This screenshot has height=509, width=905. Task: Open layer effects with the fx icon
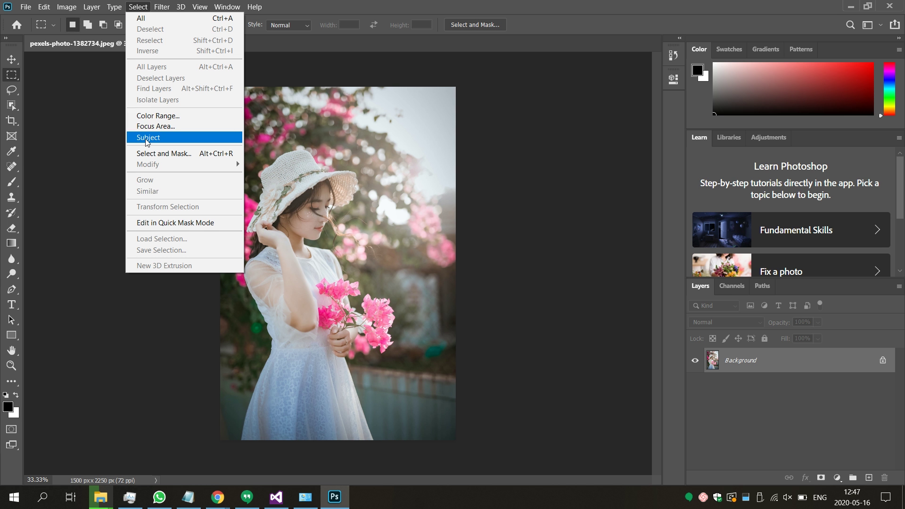(806, 477)
